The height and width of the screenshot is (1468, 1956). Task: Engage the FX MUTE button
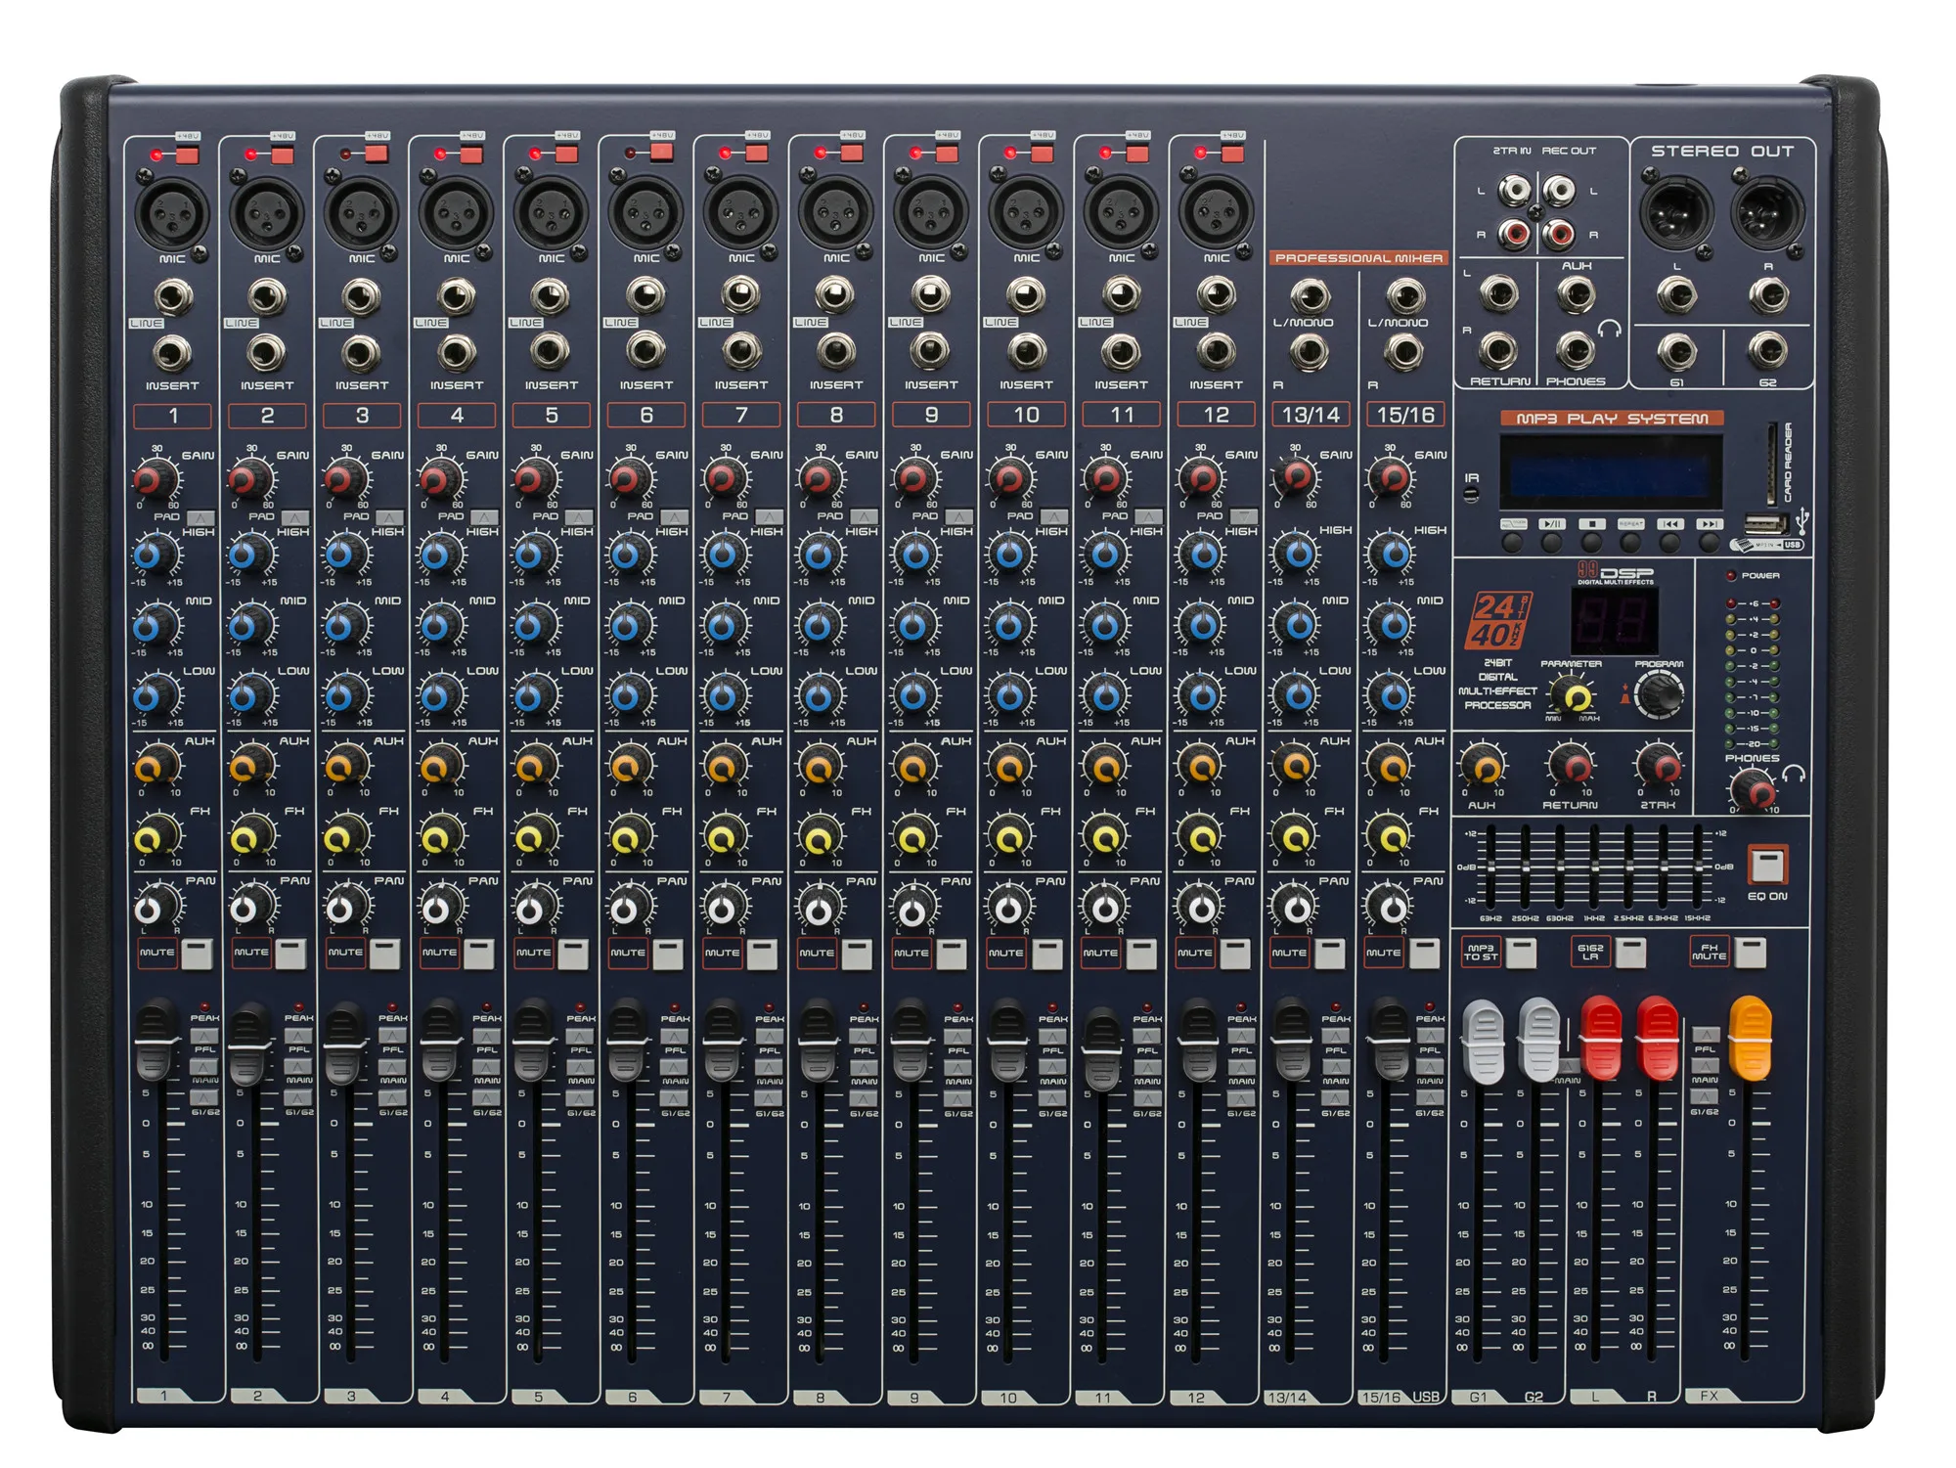[1751, 953]
